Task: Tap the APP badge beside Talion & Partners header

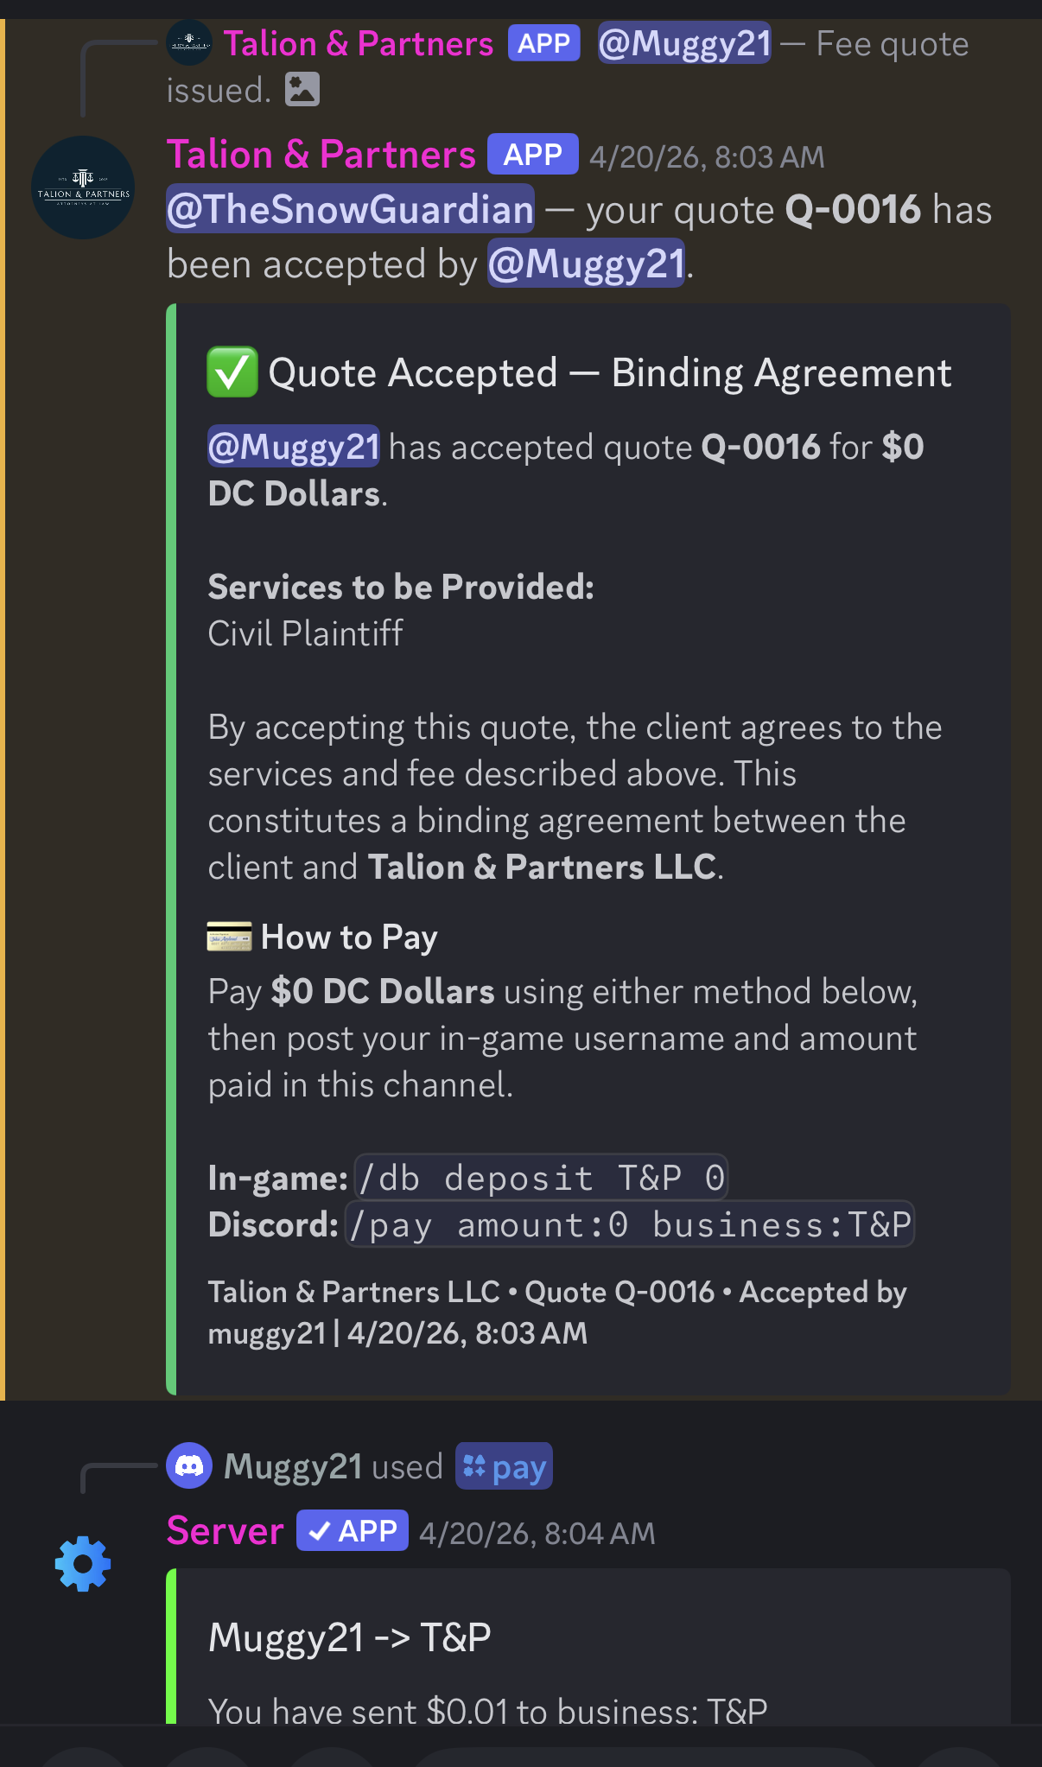Action: [533, 155]
